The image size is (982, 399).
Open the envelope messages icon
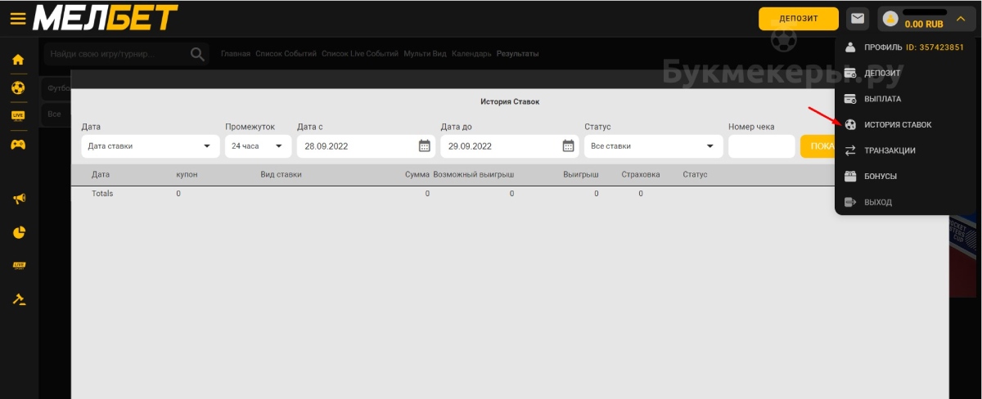tap(858, 18)
